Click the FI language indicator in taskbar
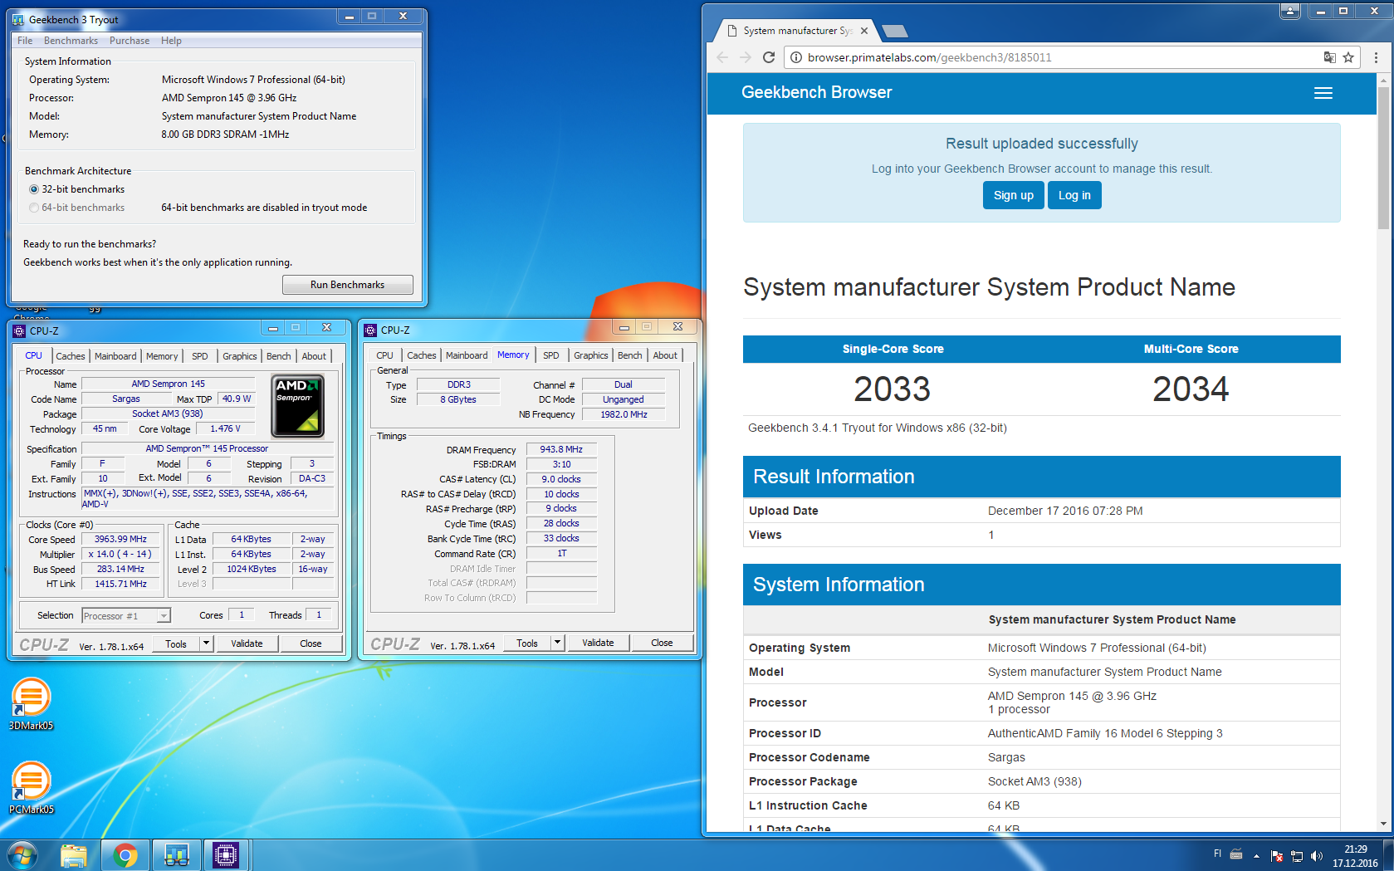This screenshot has width=1394, height=871. [1217, 854]
